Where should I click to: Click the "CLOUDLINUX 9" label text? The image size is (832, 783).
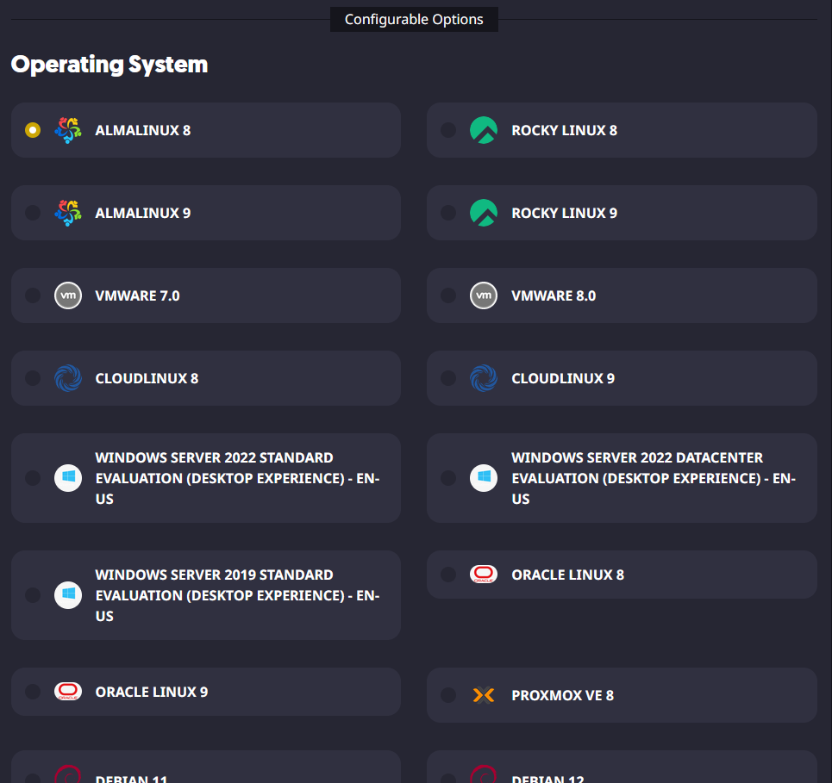(563, 378)
